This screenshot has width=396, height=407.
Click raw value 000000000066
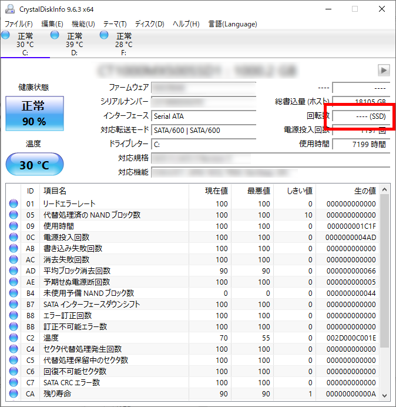tap(351, 271)
